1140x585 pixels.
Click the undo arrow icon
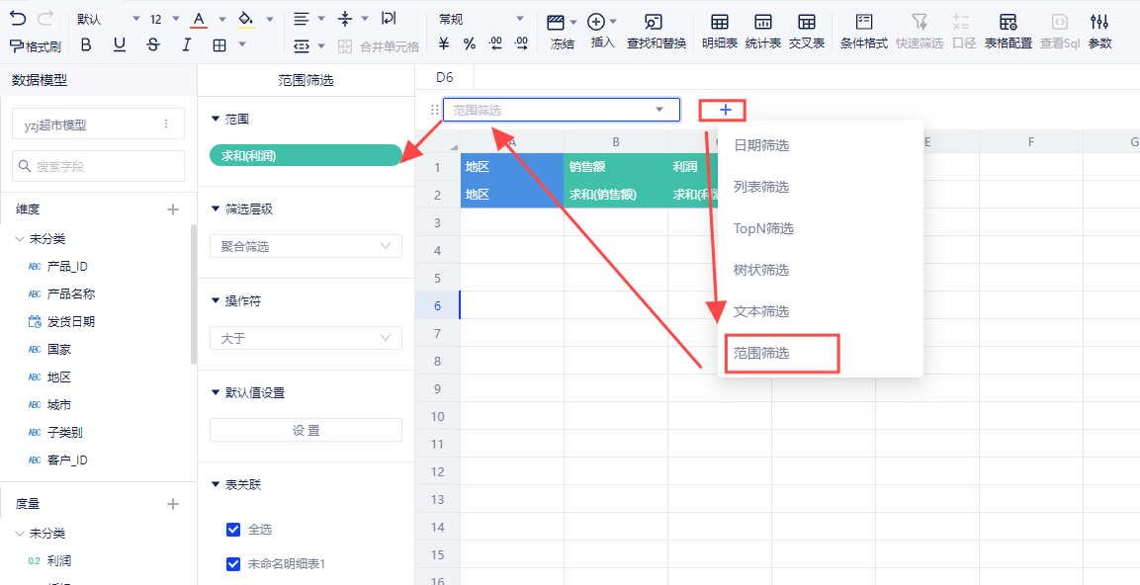click(x=18, y=20)
